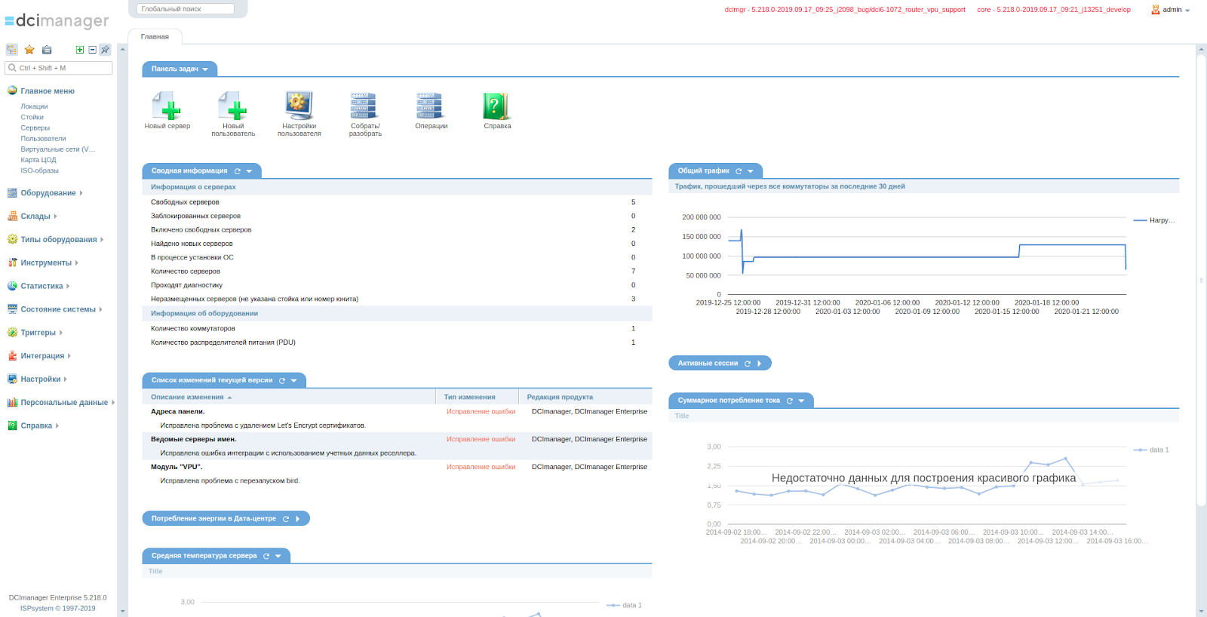Expand the Статистика menu section

(41, 287)
